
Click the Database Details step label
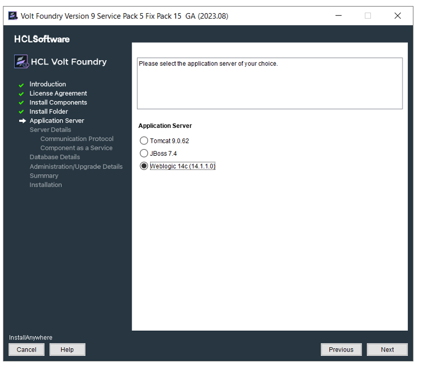click(55, 157)
